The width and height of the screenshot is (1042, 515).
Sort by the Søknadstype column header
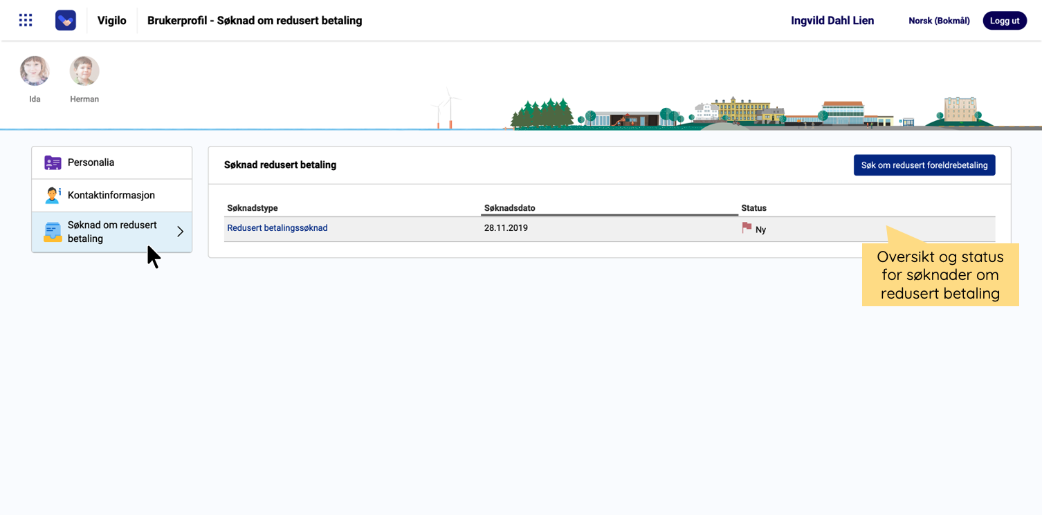252,208
